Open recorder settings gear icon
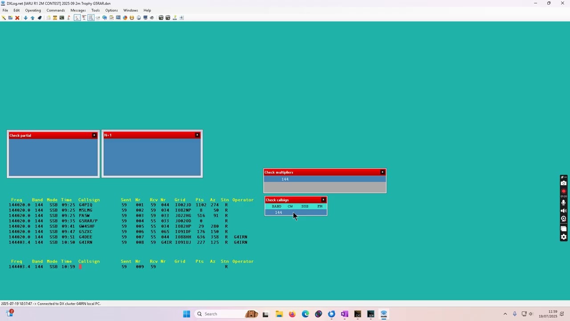This screenshot has width=570, height=321. point(564,237)
